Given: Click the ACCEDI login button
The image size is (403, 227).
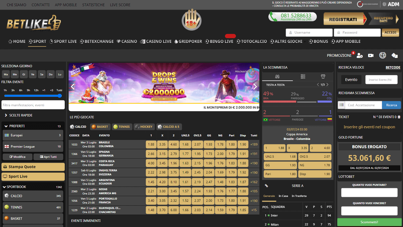Looking at the screenshot, I should tap(390, 33).
